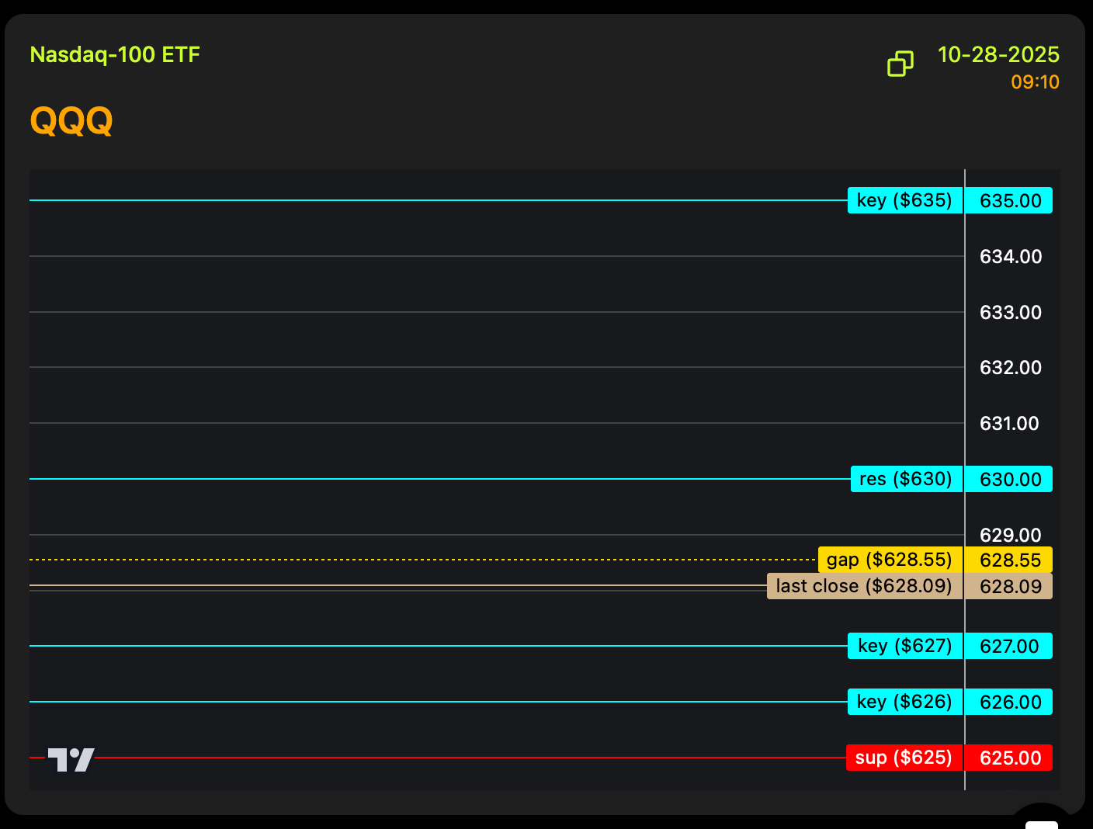This screenshot has width=1093, height=829.
Task: Select the key ($626) level label
Action: [x=904, y=702]
